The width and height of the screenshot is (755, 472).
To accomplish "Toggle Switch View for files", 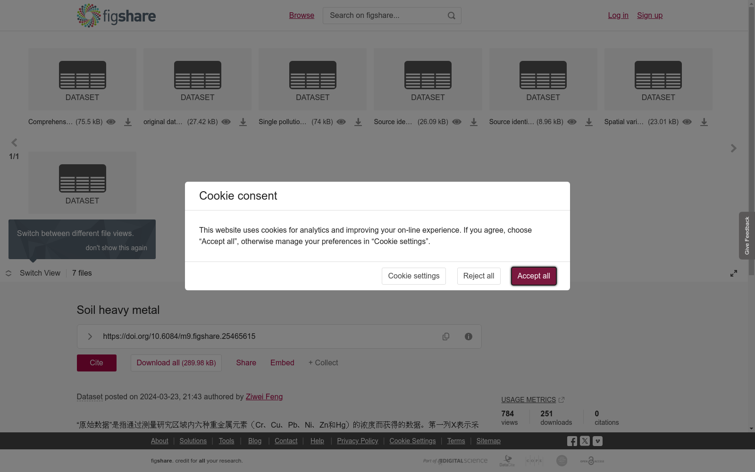I will pyautogui.click(x=33, y=273).
